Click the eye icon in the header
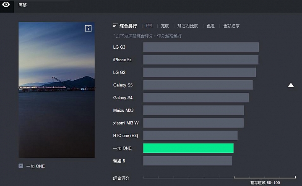Viewport: 302px width, 186px height. pyautogui.click(x=6, y=5)
